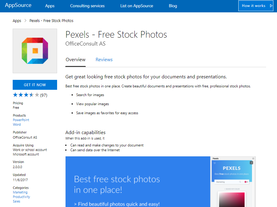Switch to the Reviews tab
277x207 pixels.
click(104, 60)
